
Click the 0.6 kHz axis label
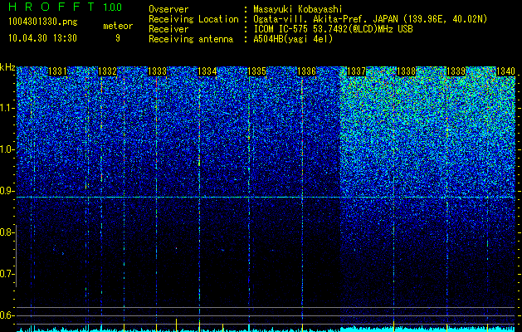pyautogui.click(x=7, y=315)
